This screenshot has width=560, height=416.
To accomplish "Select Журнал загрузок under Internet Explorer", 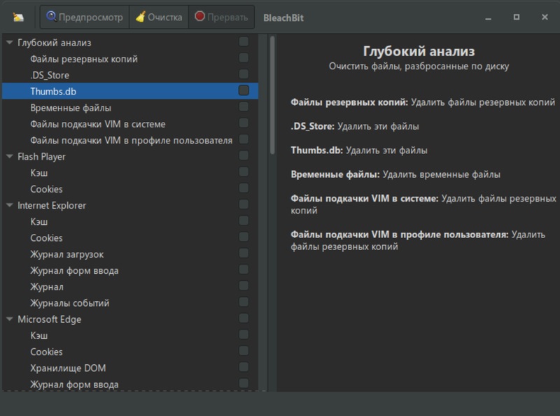I will (66, 254).
